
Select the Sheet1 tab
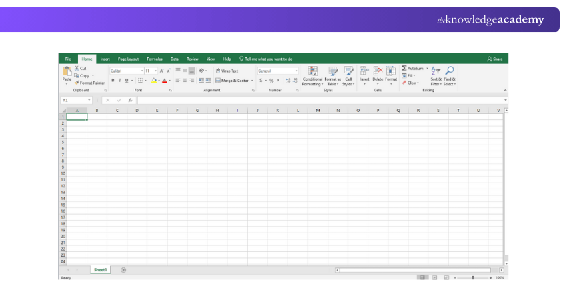point(100,269)
